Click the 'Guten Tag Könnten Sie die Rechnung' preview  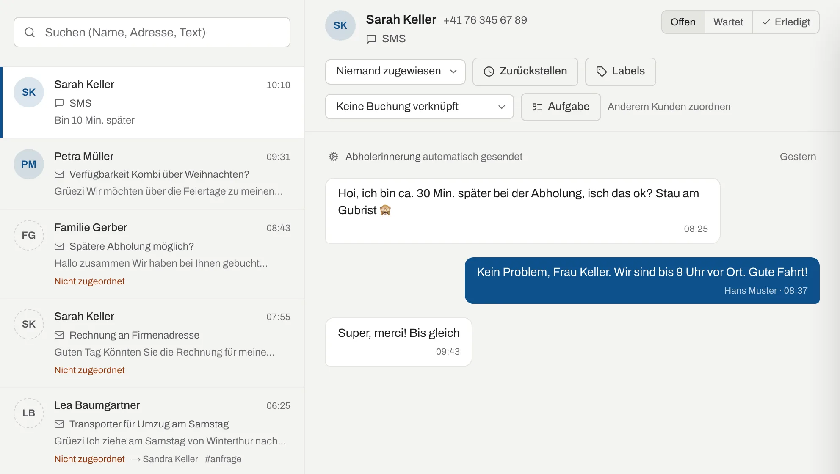(x=164, y=352)
